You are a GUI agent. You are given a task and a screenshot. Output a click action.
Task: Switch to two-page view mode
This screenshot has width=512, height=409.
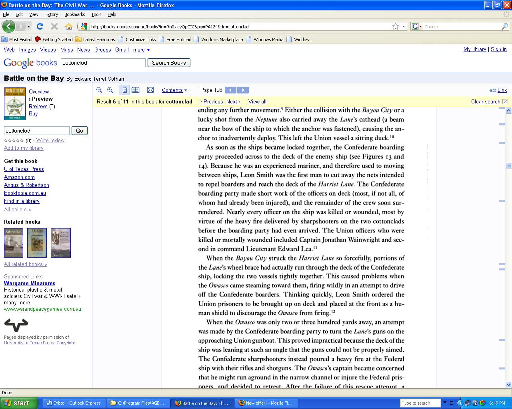pos(136,90)
